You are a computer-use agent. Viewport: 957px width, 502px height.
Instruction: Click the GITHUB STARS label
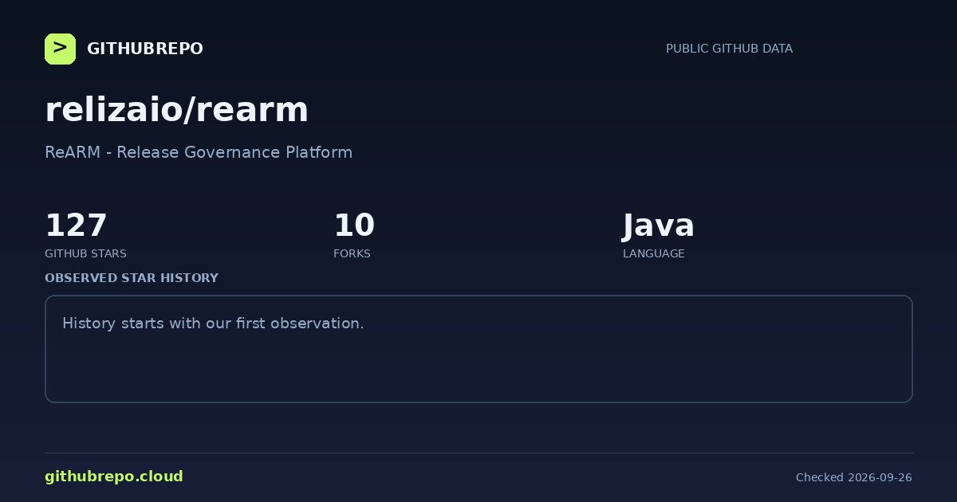click(x=85, y=253)
